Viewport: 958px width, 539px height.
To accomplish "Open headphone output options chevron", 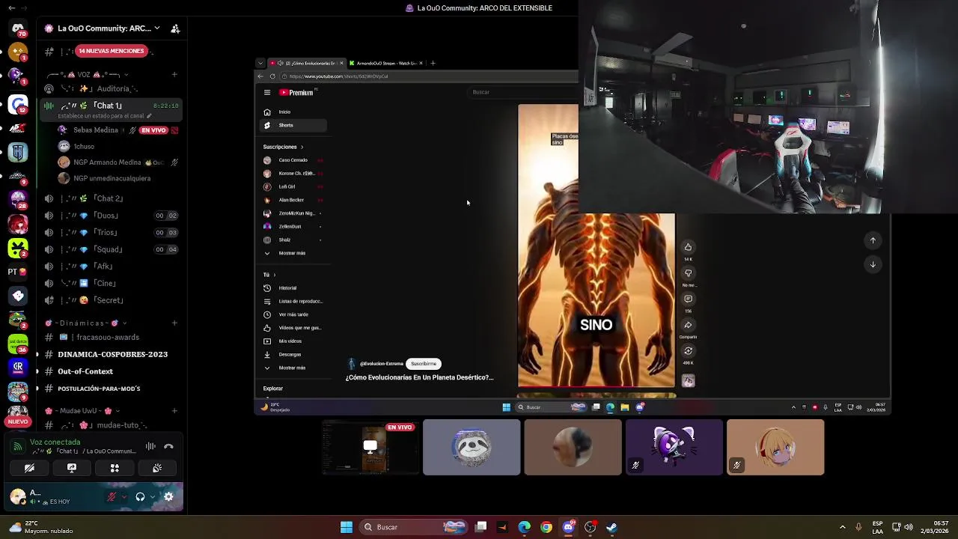I will (x=152, y=497).
